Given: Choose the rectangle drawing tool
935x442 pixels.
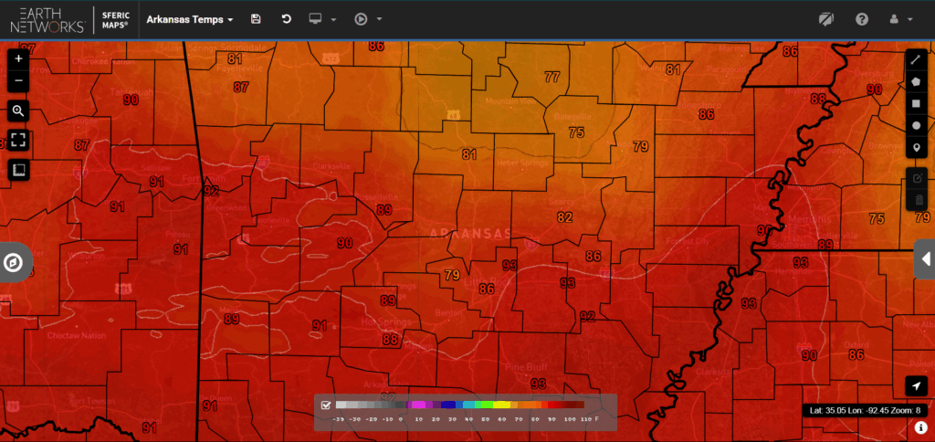Looking at the screenshot, I should coord(919,103).
